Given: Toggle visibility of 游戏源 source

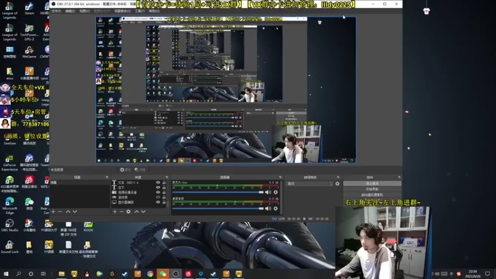Looking at the screenshot, I should [158, 197].
